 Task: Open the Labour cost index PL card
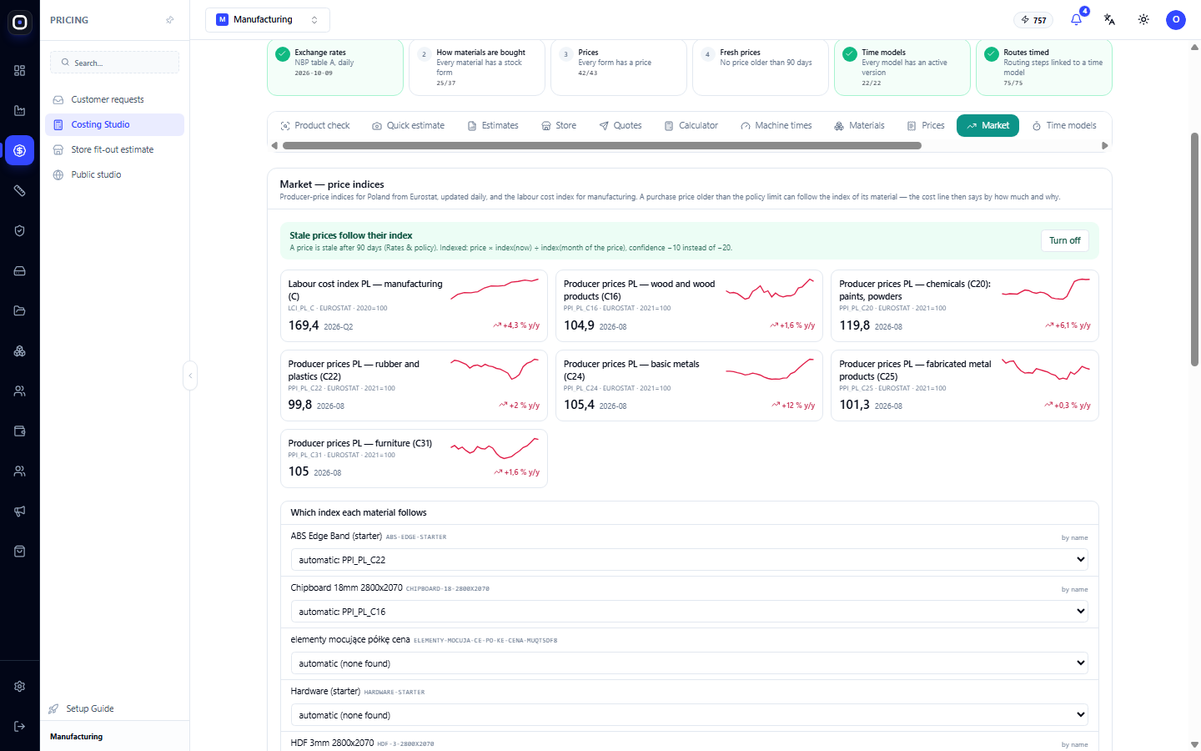click(414, 305)
